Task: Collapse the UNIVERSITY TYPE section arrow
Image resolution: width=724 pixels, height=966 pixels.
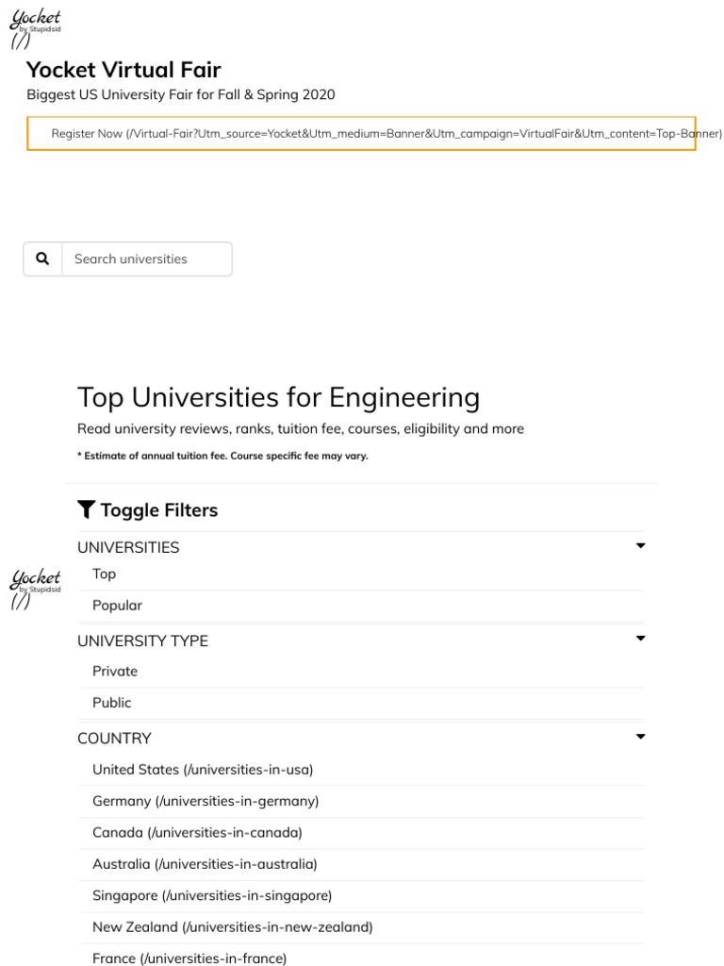Action: click(640, 639)
